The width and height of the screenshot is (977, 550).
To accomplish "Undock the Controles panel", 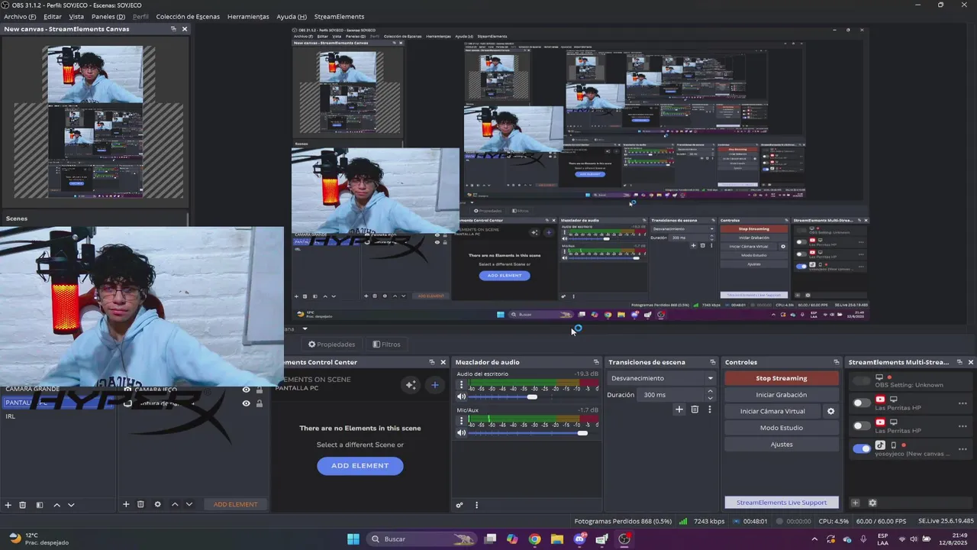I will (x=837, y=362).
